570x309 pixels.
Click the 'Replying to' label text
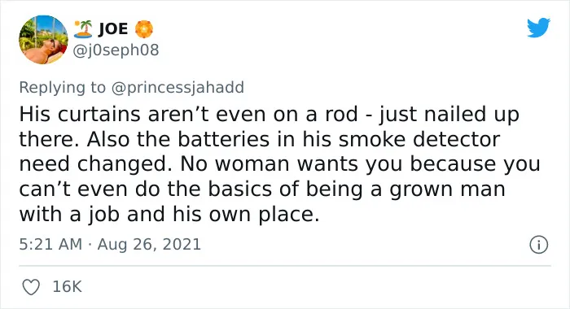coord(62,88)
